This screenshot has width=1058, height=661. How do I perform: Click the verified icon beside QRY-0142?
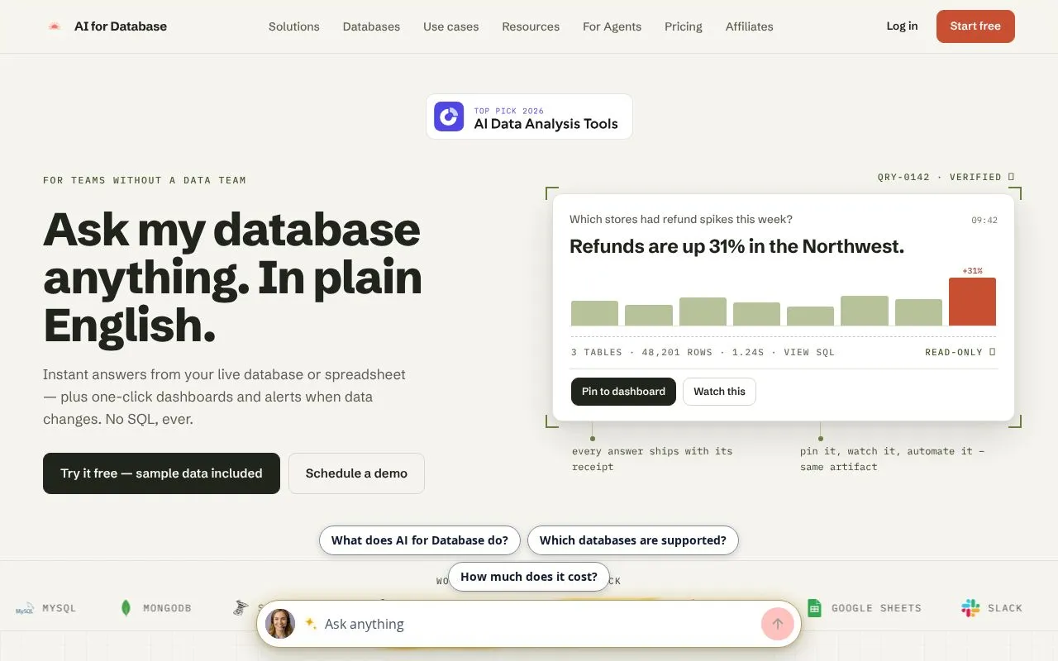point(1011,177)
